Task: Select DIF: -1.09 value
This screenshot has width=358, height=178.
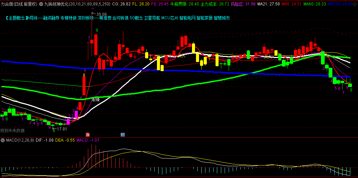Action: click(x=45, y=140)
